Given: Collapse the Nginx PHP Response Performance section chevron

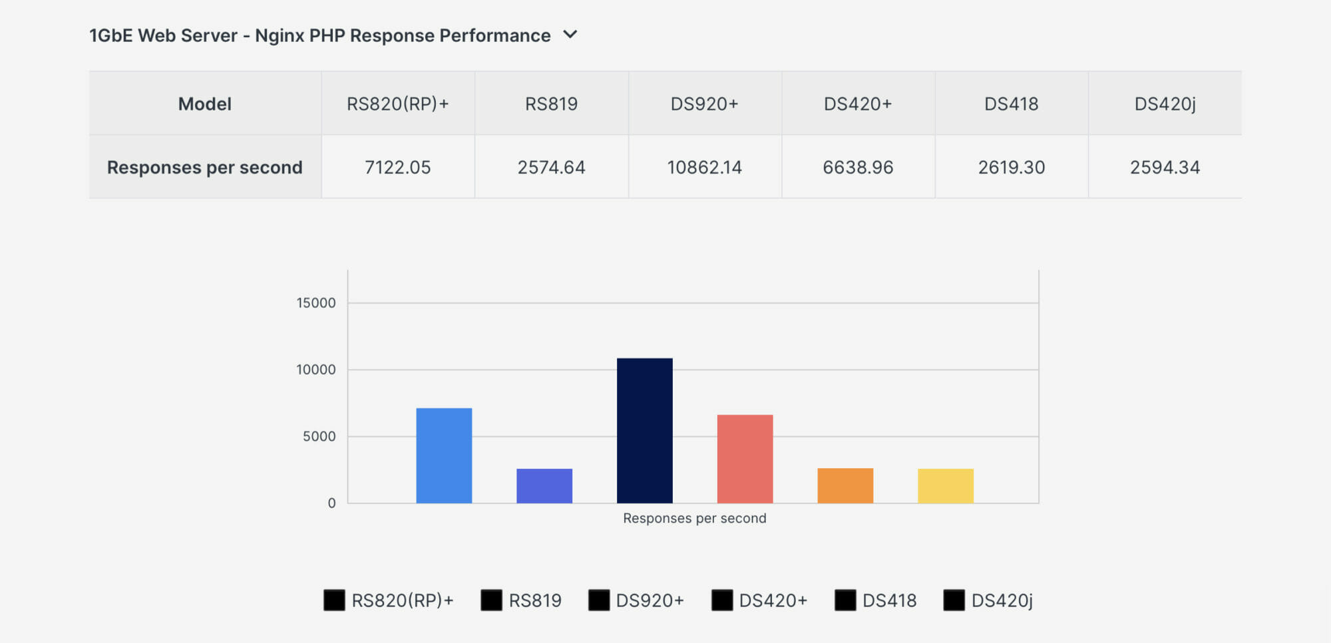Looking at the screenshot, I should 570,35.
